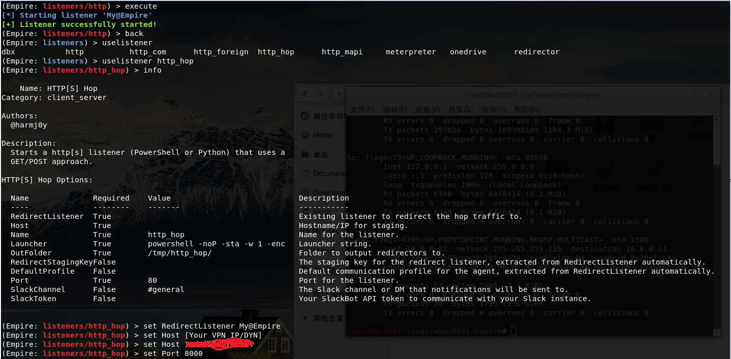Select Home in the file sidebar
The height and width of the screenshot is (359, 731).
[323, 135]
